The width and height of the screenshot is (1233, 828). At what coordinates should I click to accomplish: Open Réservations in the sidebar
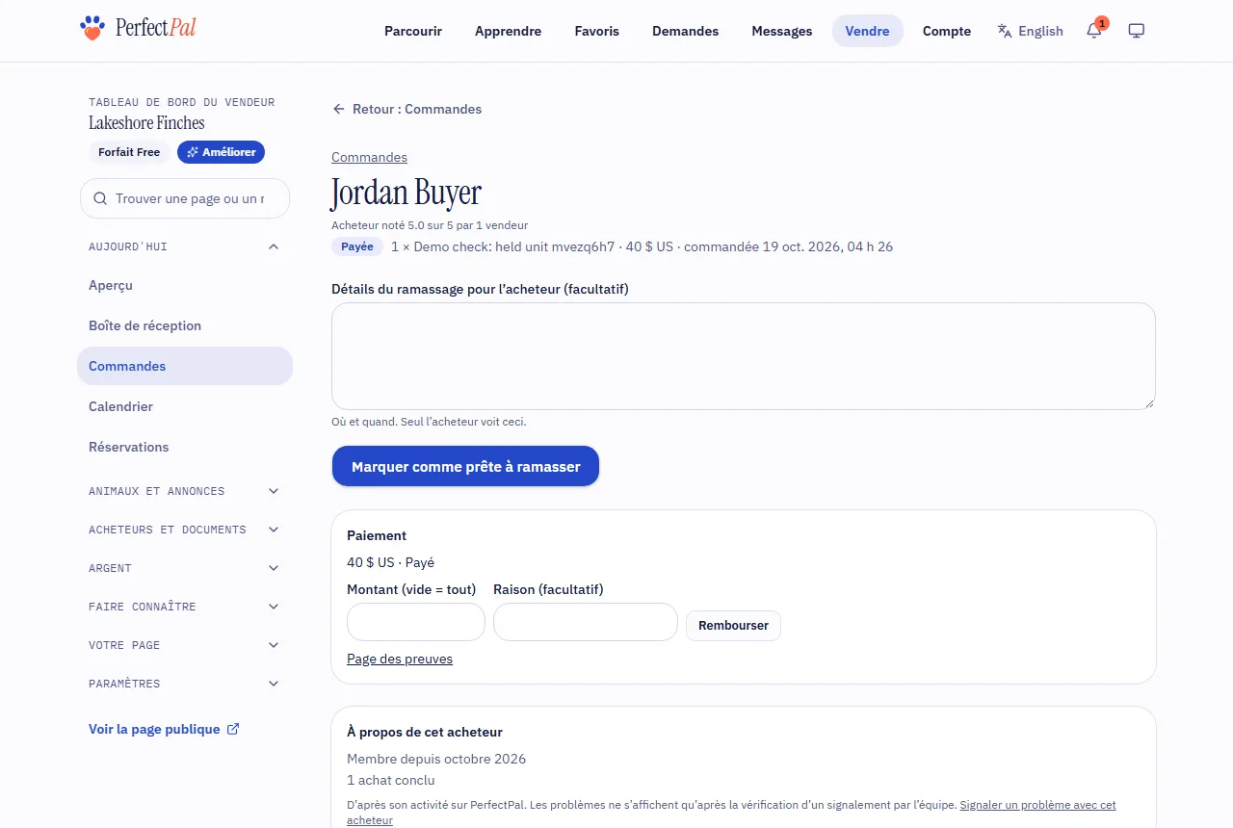click(x=185, y=447)
